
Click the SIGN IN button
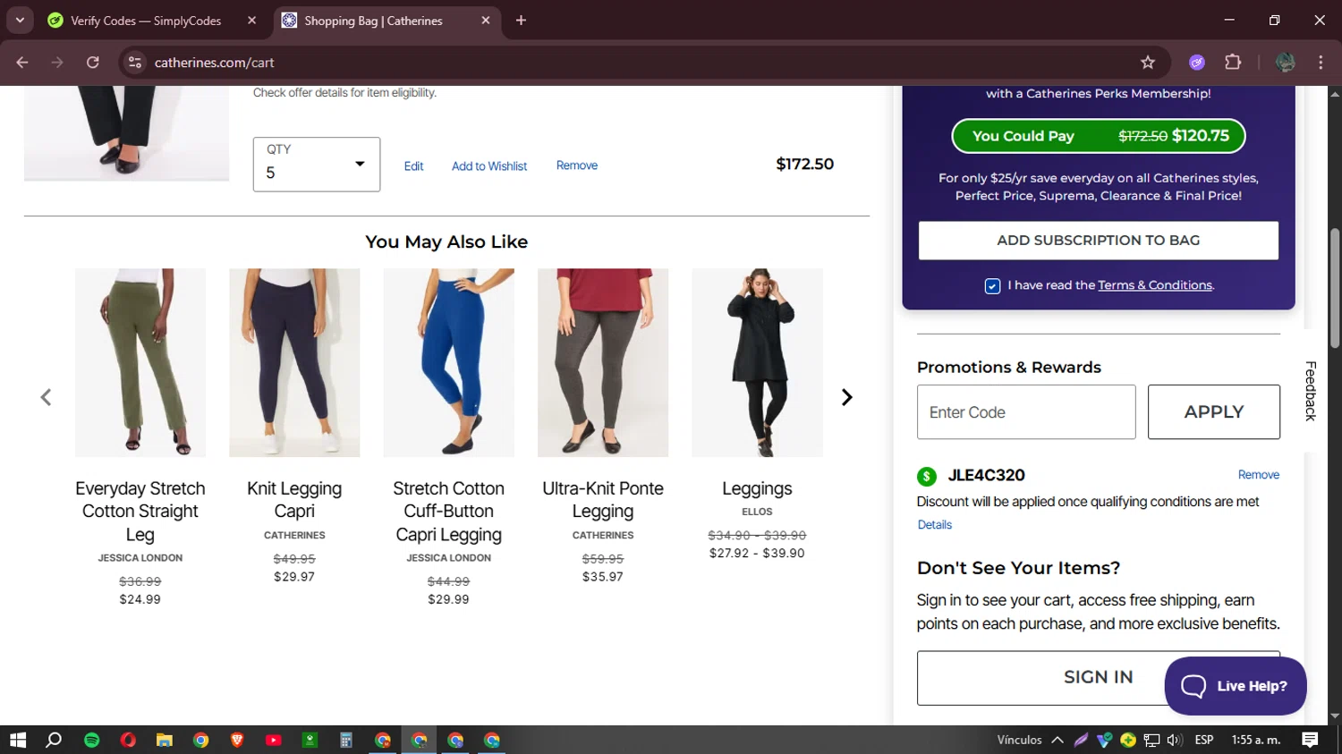pos(1098,678)
